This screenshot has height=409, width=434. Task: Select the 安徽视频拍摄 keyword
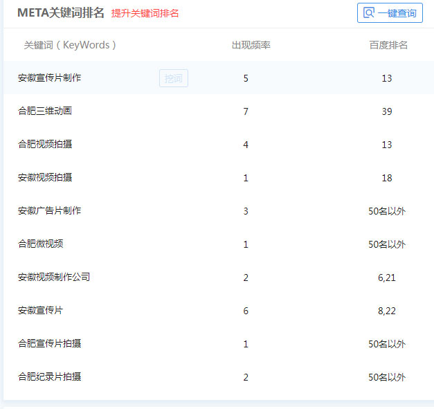coord(45,177)
